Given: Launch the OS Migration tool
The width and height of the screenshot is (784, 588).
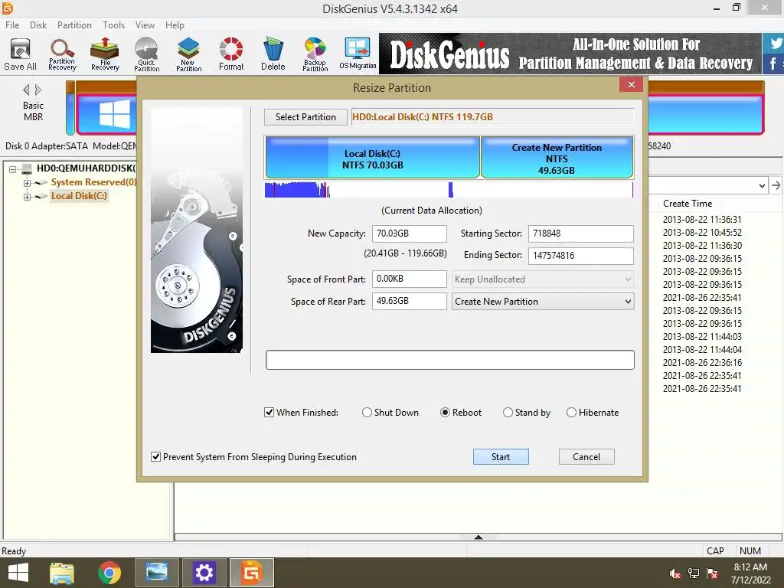Looking at the screenshot, I should pyautogui.click(x=358, y=54).
